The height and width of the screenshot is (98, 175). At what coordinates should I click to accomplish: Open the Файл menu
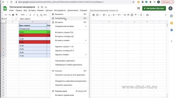(x=11, y=10)
